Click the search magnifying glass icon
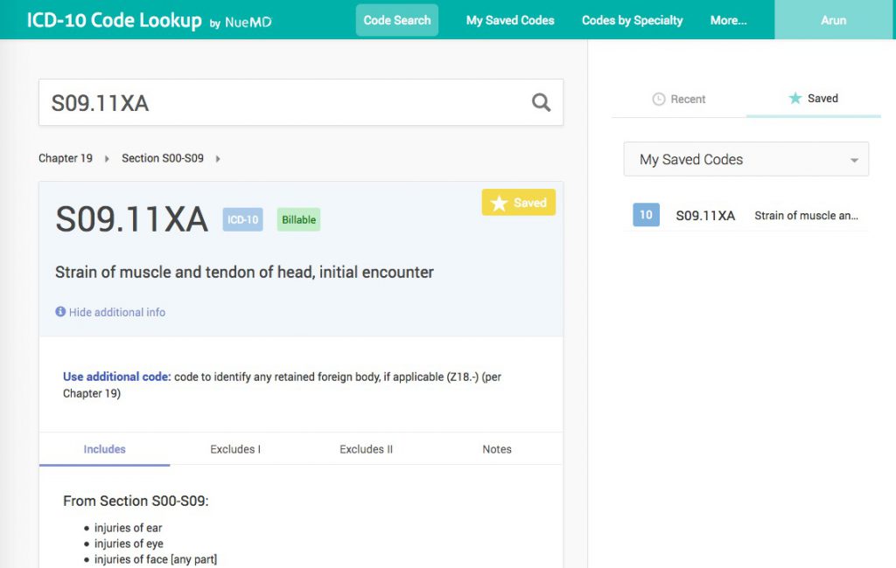 coord(541,102)
